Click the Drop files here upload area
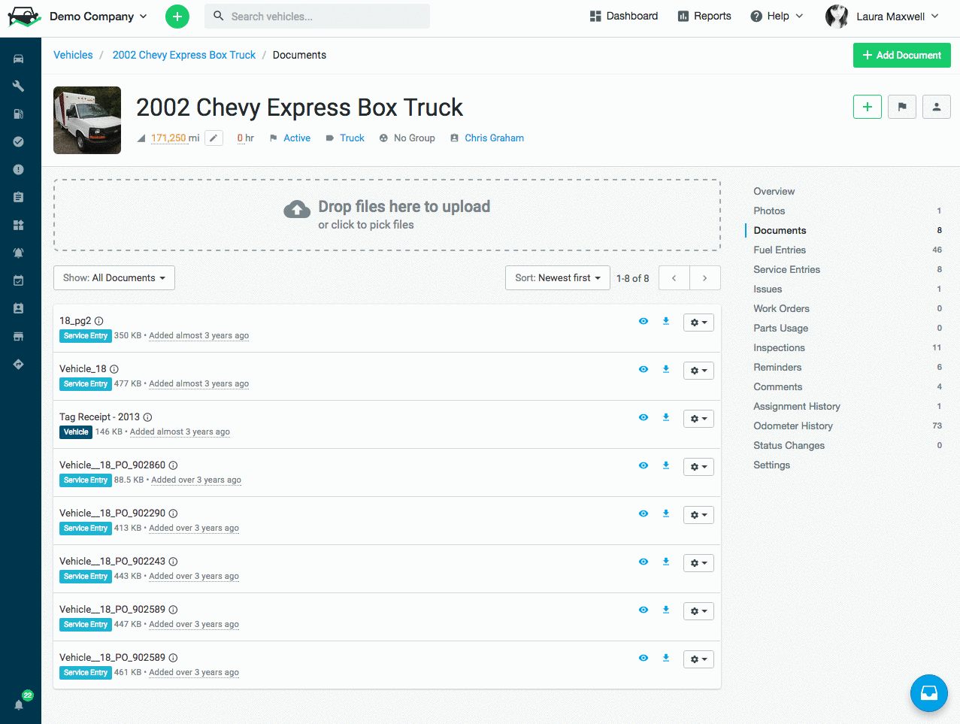This screenshot has height=724, width=960. coord(387,215)
